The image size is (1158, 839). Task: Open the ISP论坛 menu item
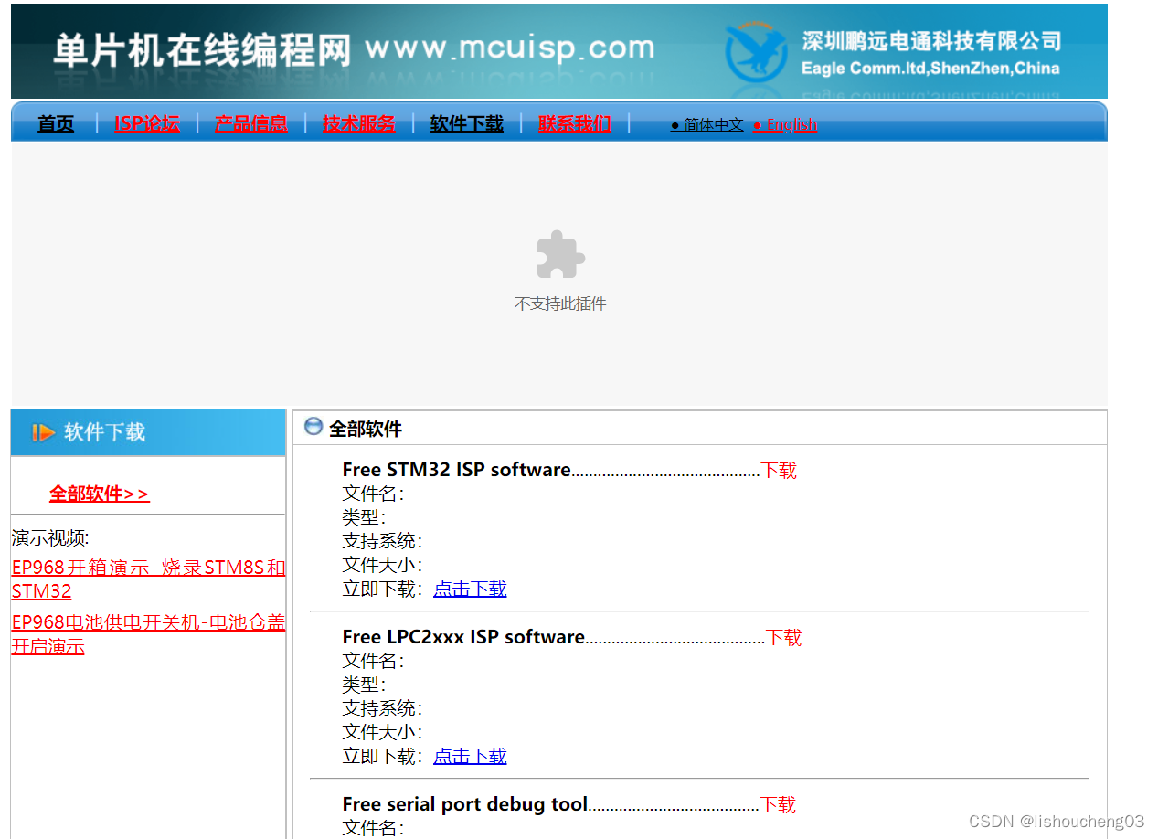(147, 122)
